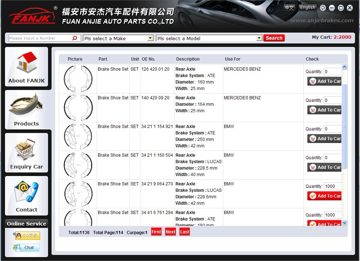Select OE number 34 21 1 160 504
Viewport: 360px width, 261px height.
tap(157, 155)
